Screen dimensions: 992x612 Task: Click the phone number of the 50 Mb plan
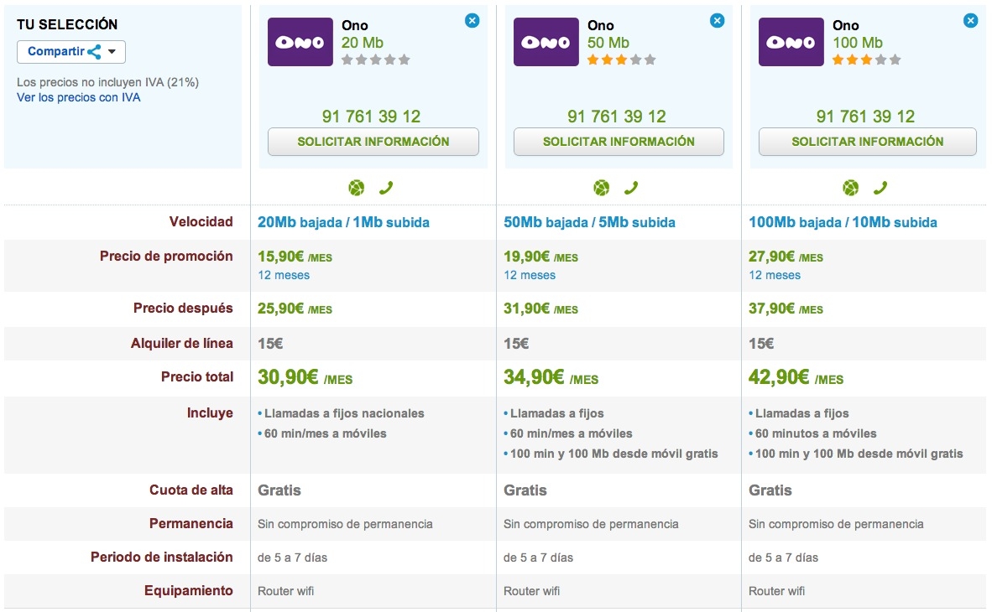[x=617, y=117]
